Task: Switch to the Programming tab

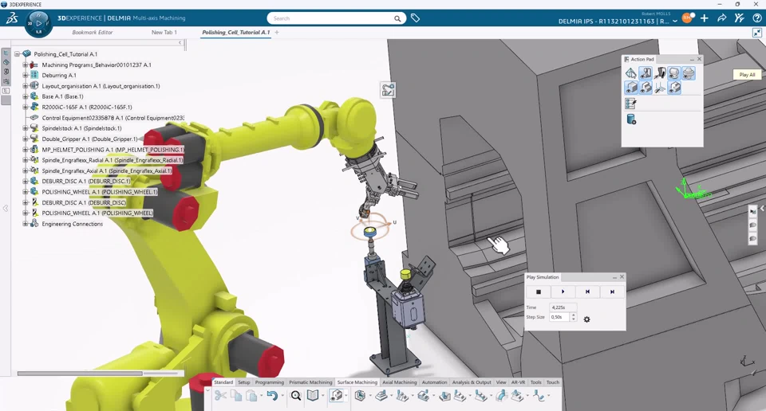Action: 269,382
